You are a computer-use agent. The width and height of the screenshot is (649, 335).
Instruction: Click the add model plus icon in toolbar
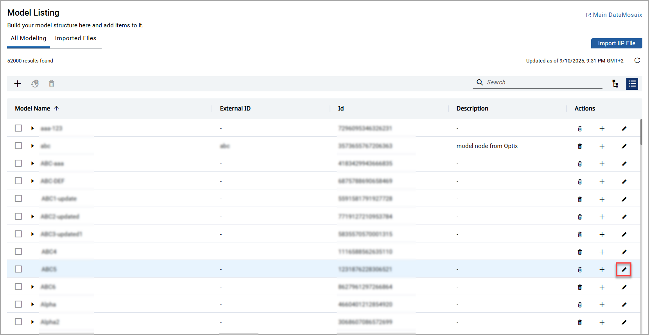tap(18, 84)
